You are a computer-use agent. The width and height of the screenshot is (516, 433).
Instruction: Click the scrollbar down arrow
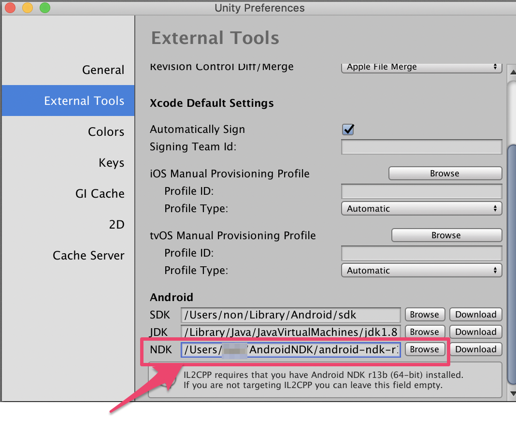pyautogui.click(x=513, y=393)
